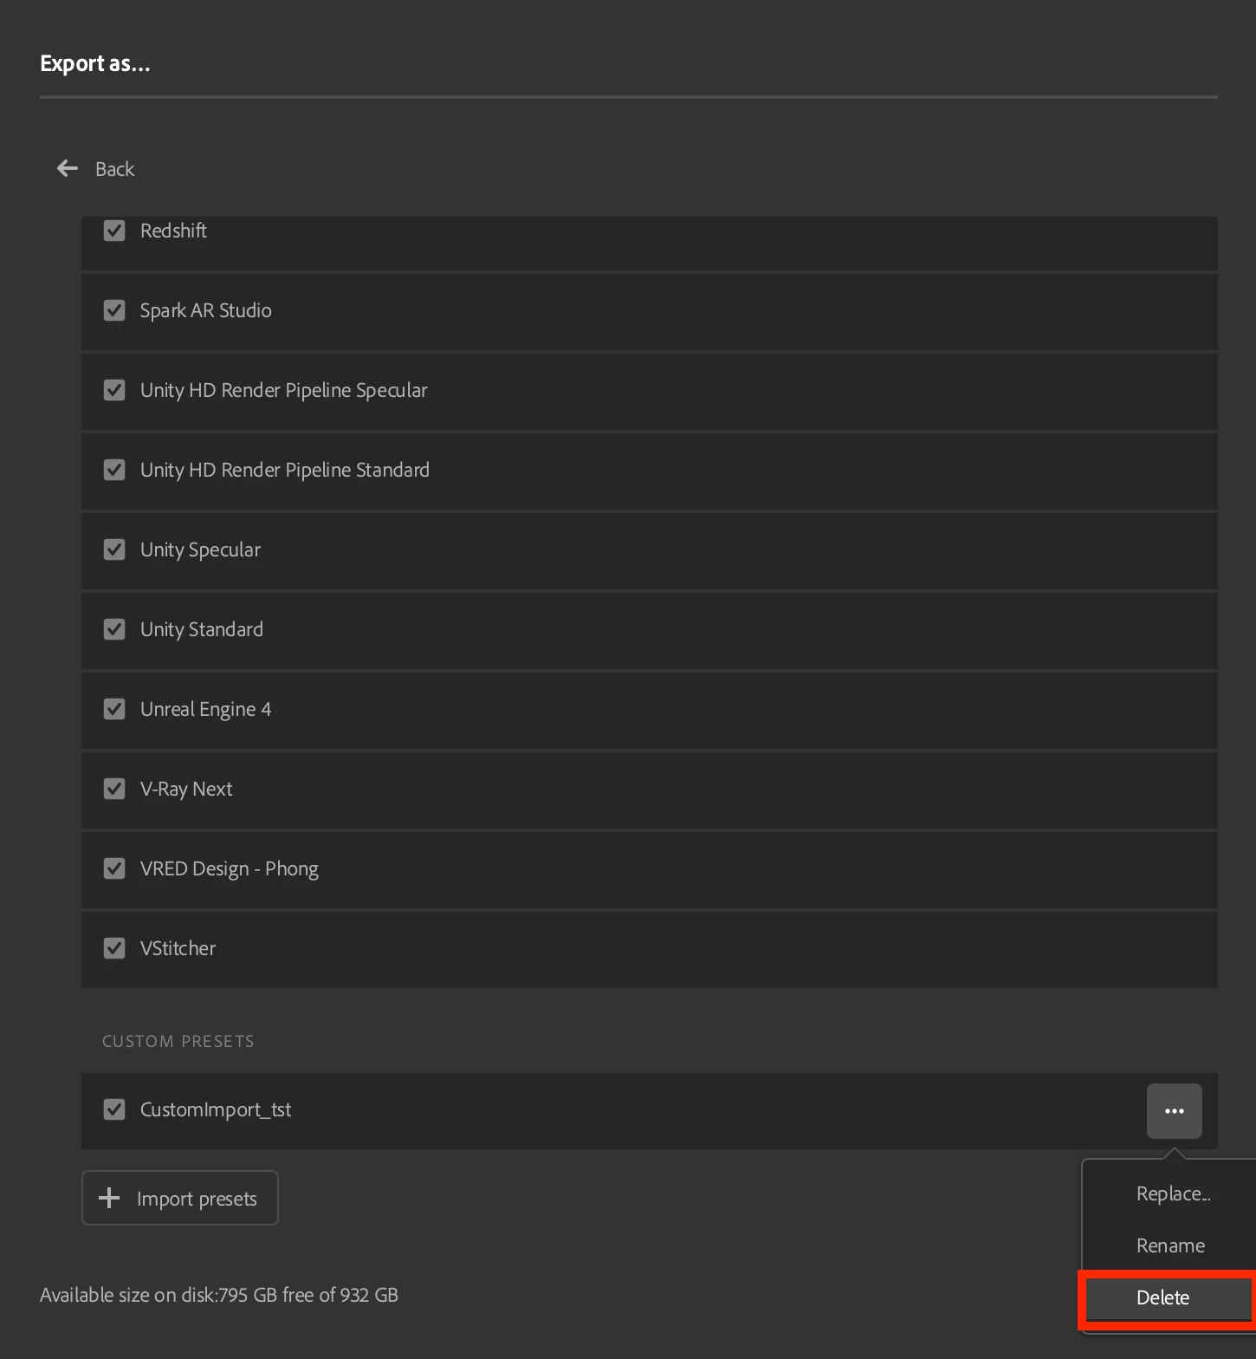The height and width of the screenshot is (1359, 1256).
Task: Go back using the Back label
Action: [114, 169]
